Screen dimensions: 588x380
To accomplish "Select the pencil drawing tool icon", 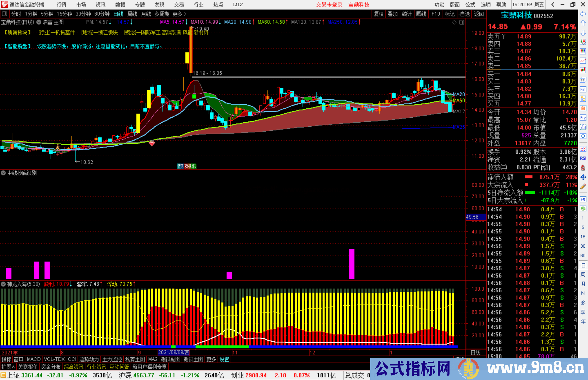I will (583, 187).
